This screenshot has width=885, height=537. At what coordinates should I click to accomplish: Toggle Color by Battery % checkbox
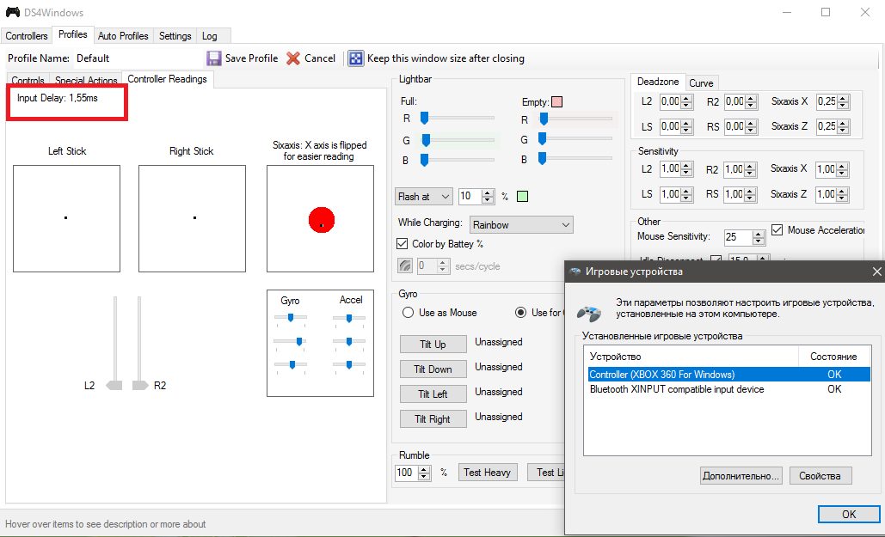[x=403, y=244]
